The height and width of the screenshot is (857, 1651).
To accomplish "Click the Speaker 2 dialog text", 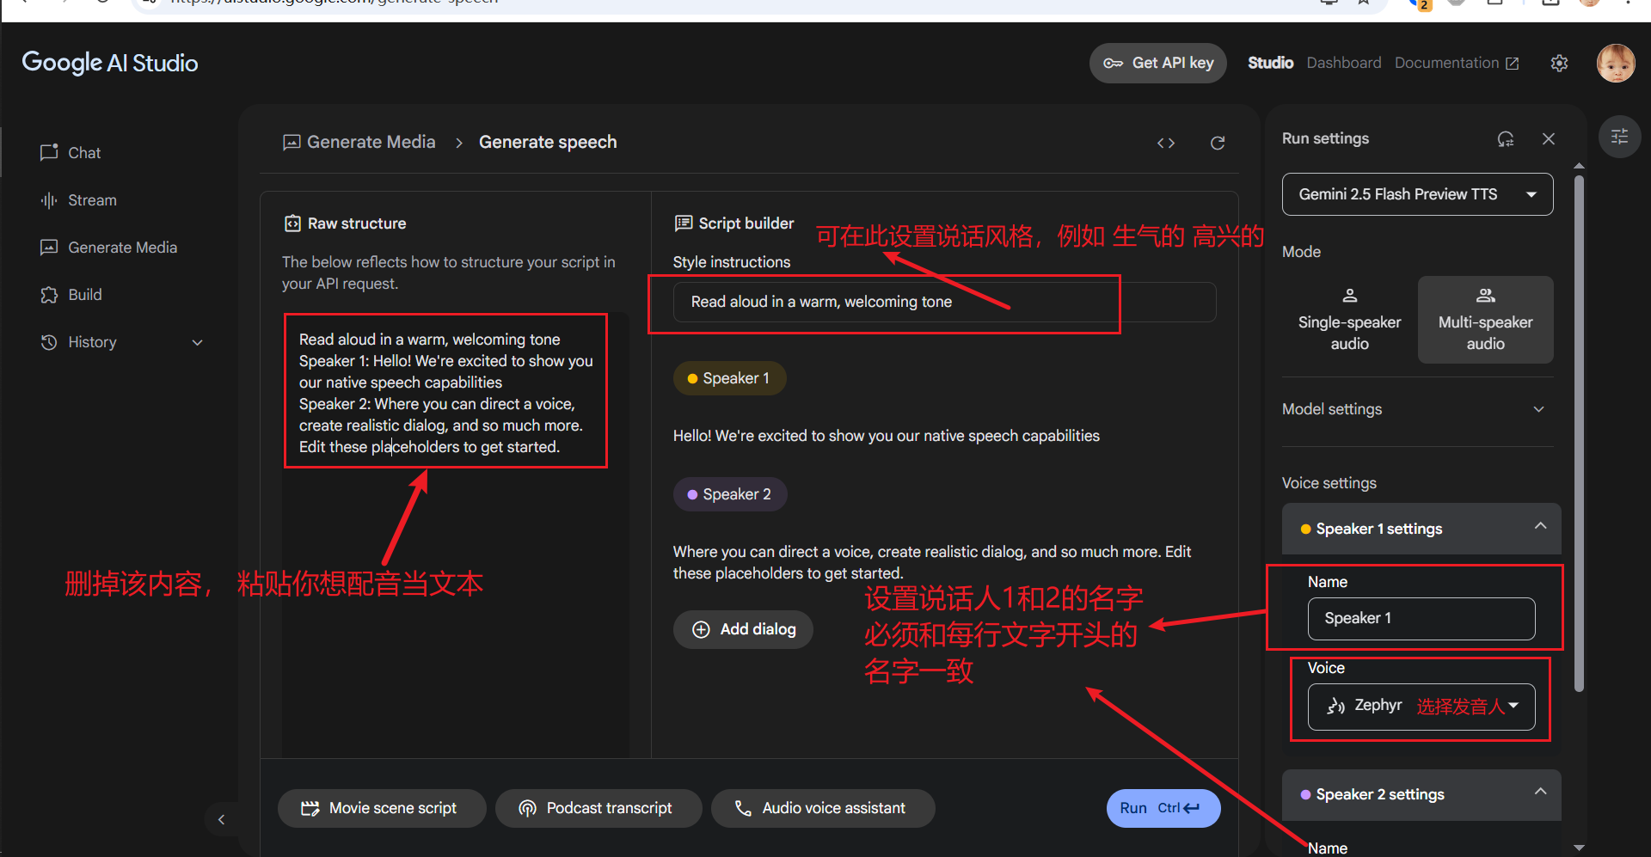I will coord(932,562).
